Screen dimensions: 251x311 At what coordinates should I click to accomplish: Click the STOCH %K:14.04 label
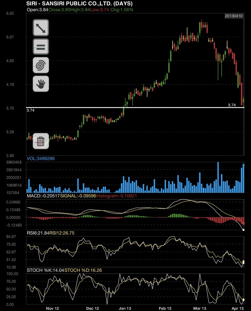tap(45, 270)
